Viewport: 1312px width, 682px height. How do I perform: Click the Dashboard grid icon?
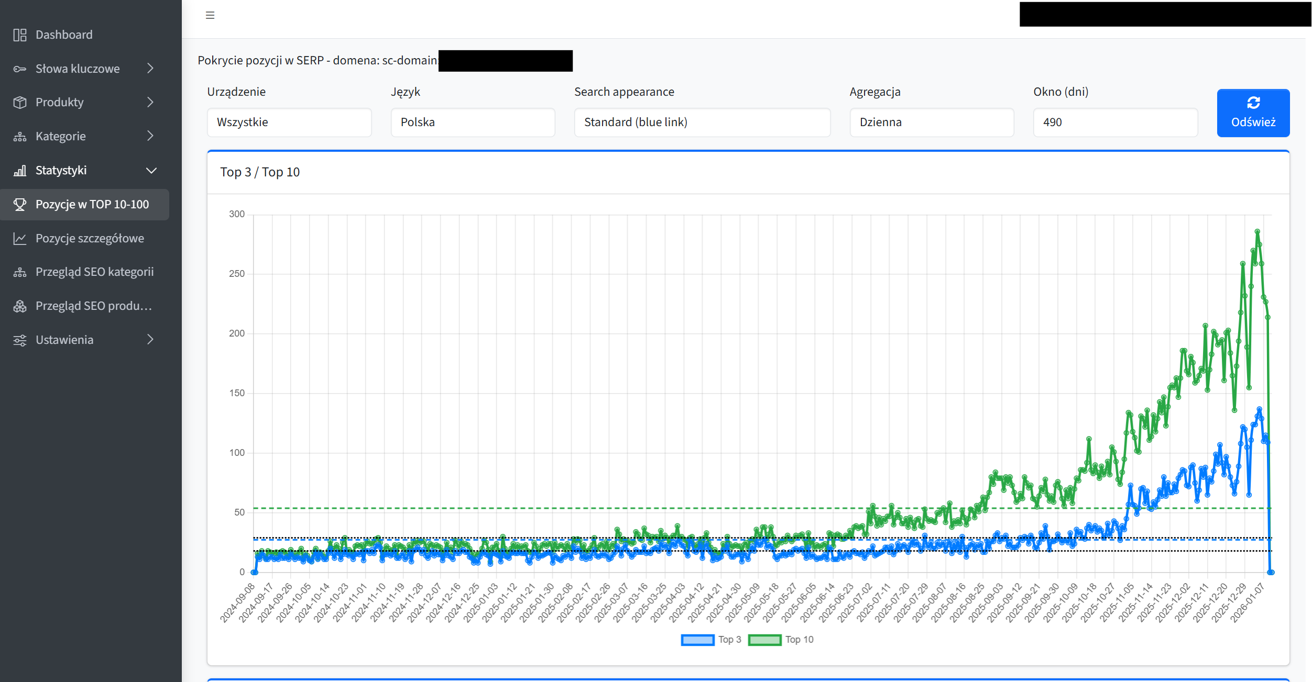pyautogui.click(x=20, y=35)
